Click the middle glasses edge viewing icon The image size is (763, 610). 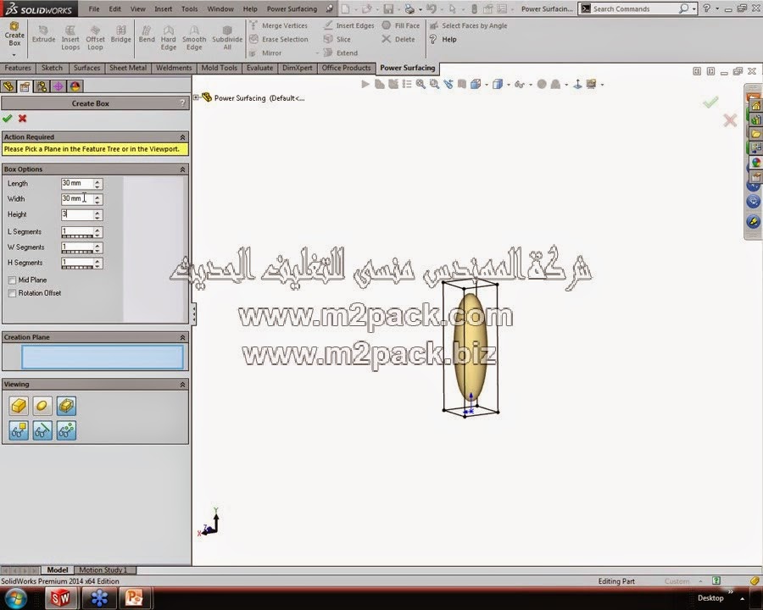point(42,430)
